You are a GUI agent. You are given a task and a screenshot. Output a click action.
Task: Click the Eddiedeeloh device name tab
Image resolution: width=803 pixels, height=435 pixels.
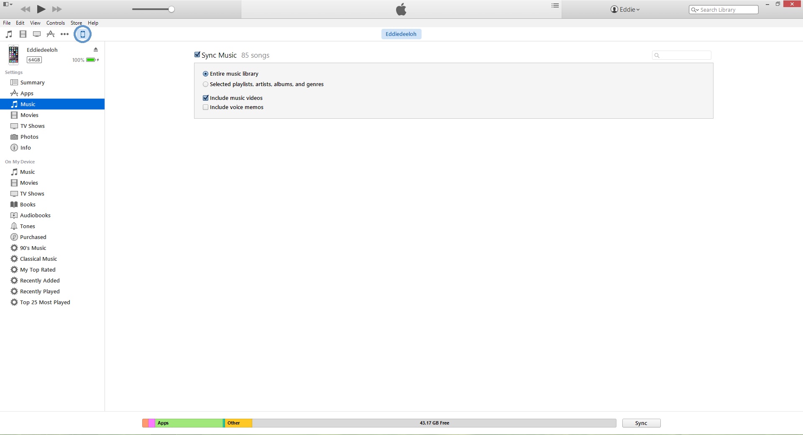tap(401, 34)
